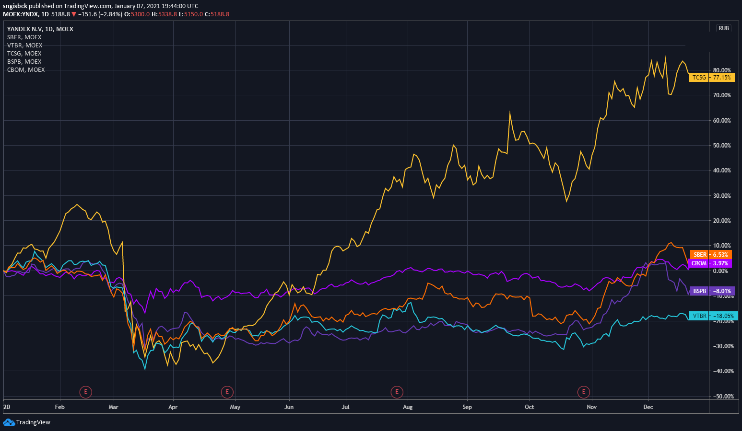The image size is (742, 431).
Task: Click the BSPB, MOEX legend entry
Action: (x=24, y=62)
